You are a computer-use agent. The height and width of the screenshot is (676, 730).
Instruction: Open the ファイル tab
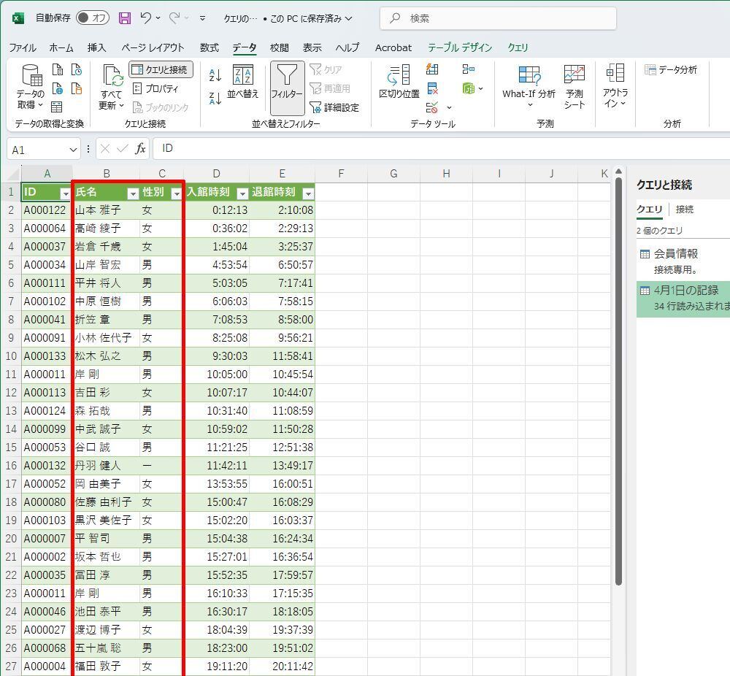(23, 47)
